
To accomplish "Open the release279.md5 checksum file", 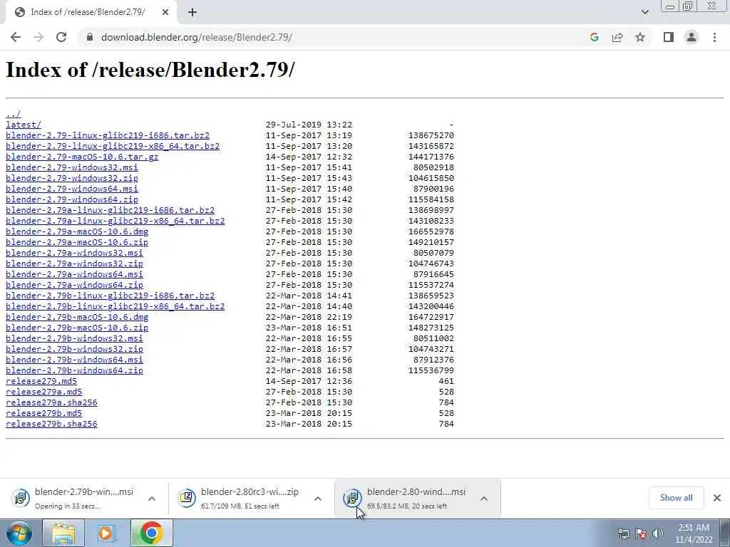I will [41, 382].
